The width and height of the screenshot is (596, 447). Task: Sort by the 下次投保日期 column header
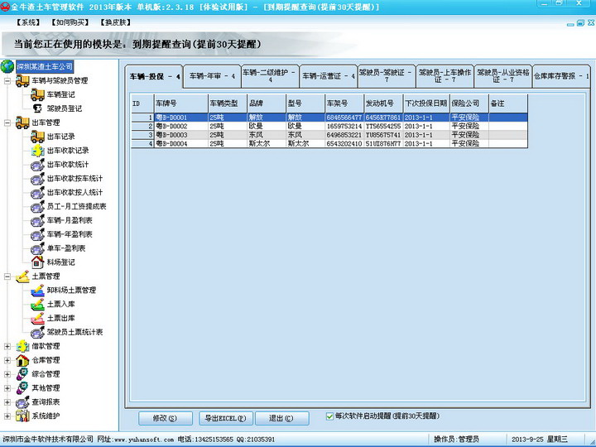(x=426, y=103)
